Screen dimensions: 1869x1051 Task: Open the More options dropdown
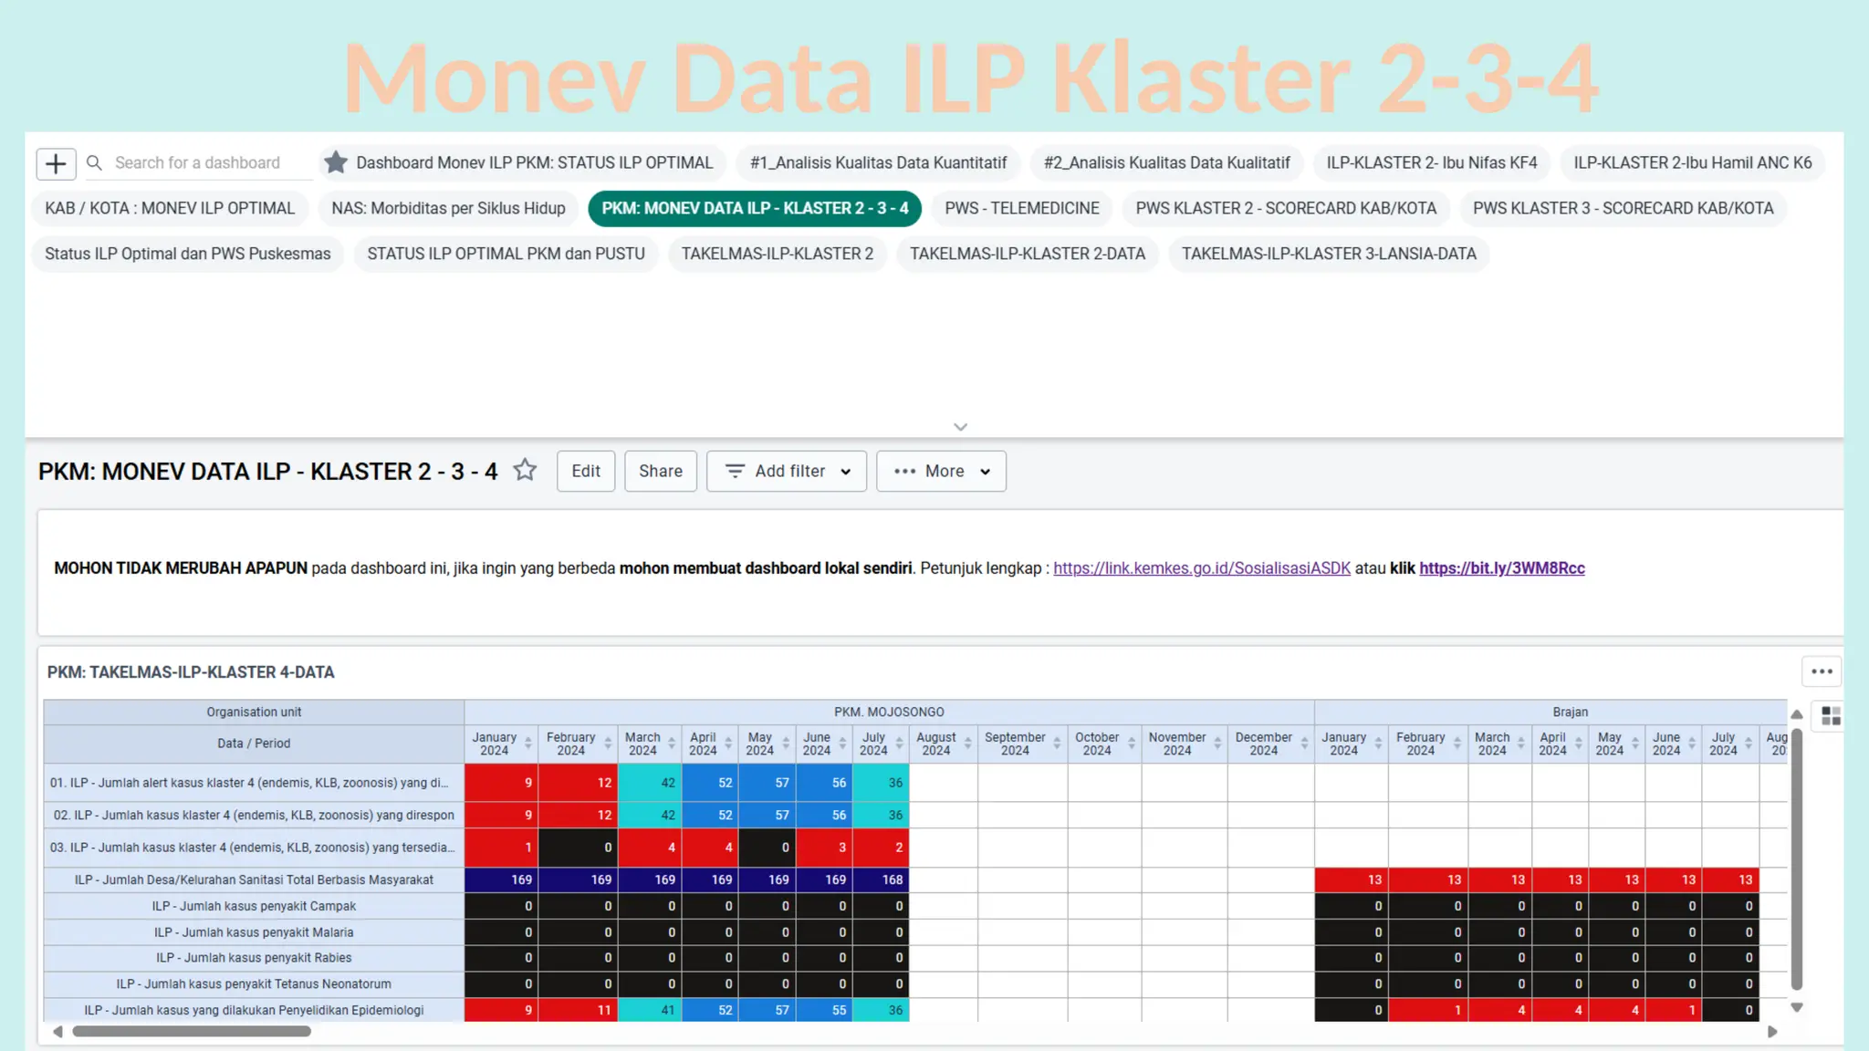[x=941, y=471]
